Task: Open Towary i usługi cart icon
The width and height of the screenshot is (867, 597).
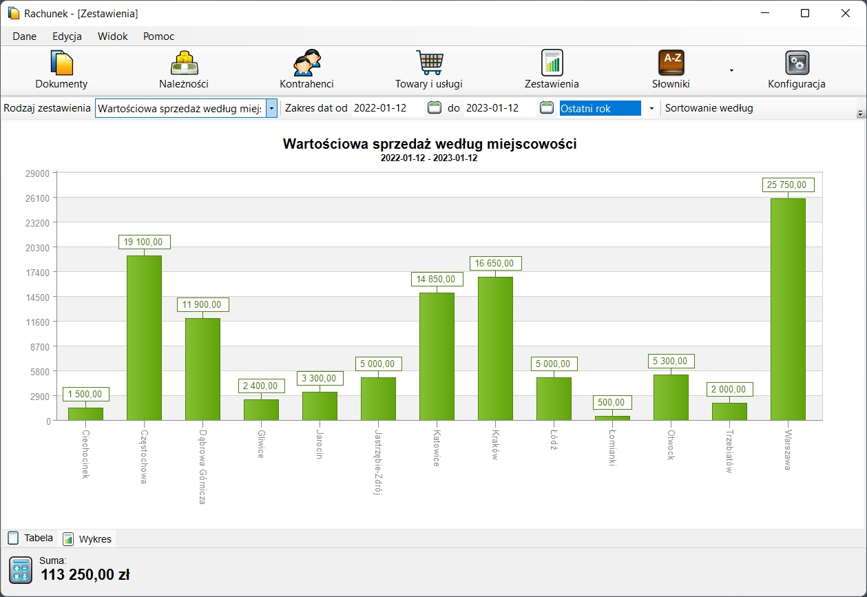Action: pyautogui.click(x=429, y=63)
